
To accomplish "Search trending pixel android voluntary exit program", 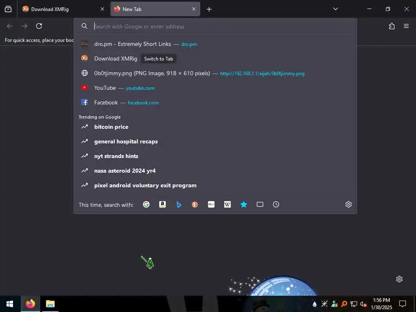I will (x=215, y=185).
